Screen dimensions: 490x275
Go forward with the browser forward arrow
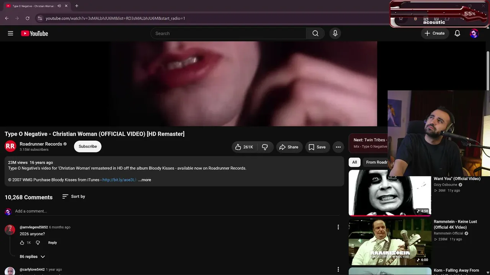(x=17, y=18)
